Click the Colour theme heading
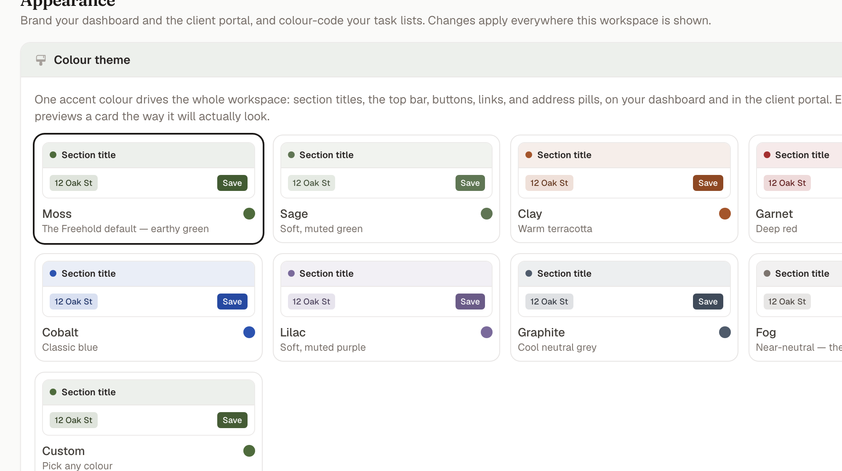 pos(92,60)
